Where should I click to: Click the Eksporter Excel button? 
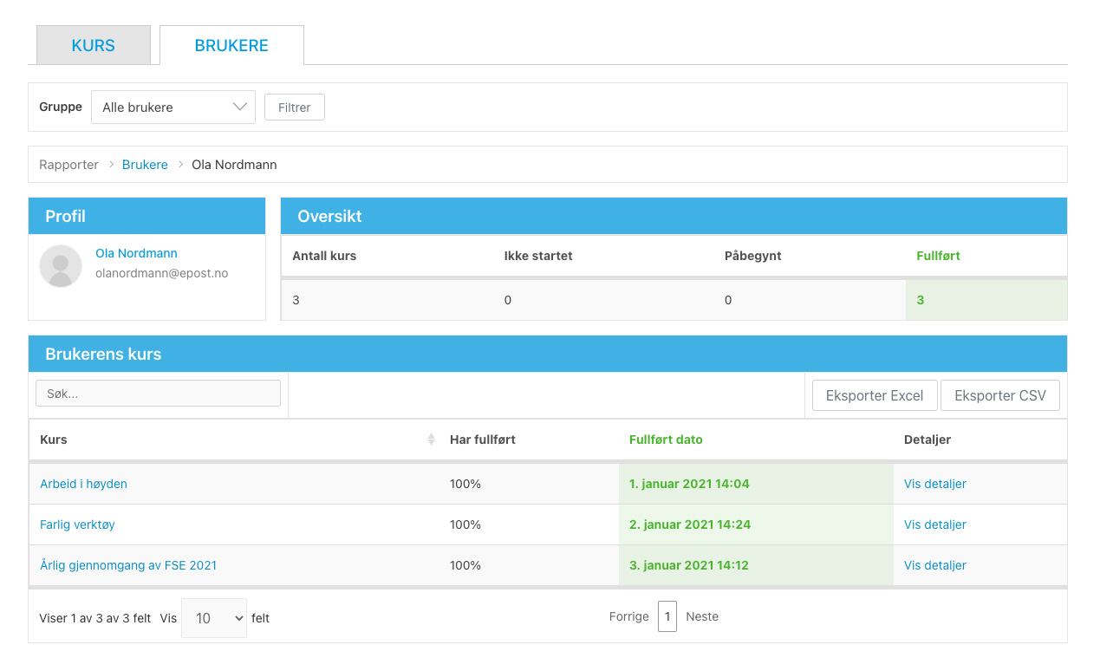(x=874, y=395)
